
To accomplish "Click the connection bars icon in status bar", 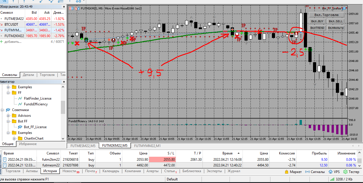I will [x=332, y=179].
